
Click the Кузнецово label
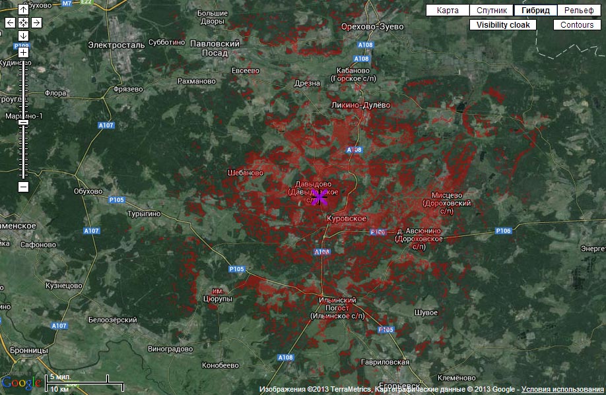[64, 286]
